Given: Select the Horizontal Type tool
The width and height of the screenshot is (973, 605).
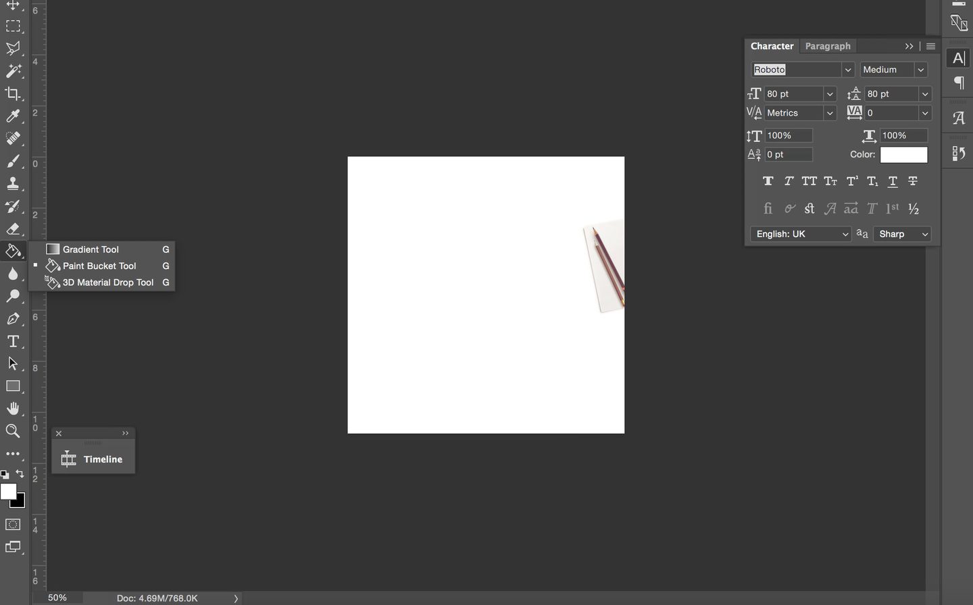Looking at the screenshot, I should 13,341.
